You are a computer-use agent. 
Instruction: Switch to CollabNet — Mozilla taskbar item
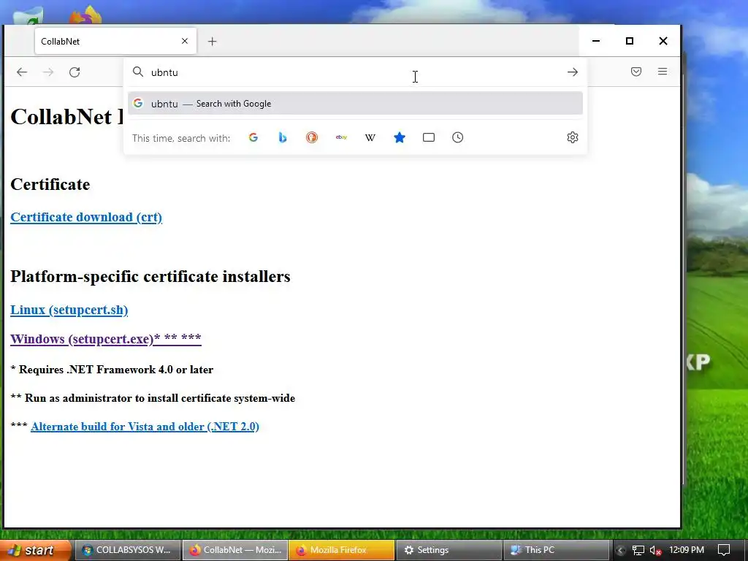235,550
